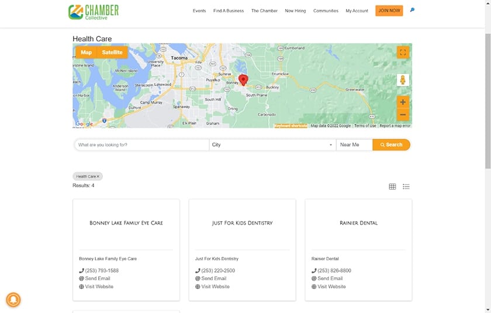Switch results to list view
Viewport: 491px width, 313px height.
pyautogui.click(x=406, y=187)
